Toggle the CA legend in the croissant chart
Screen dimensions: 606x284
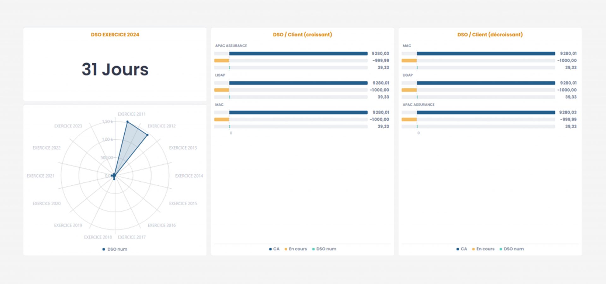click(274, 249)
